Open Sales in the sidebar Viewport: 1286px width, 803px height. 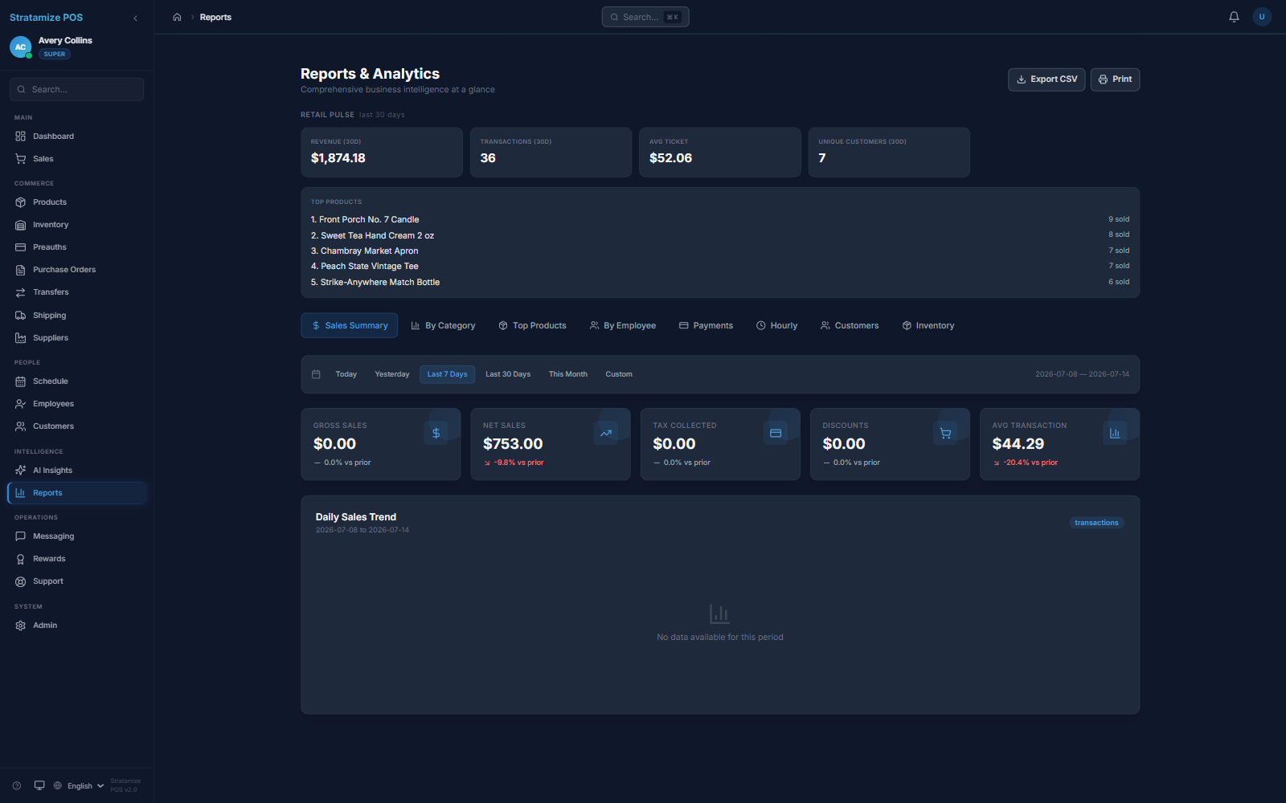point(77,159)
